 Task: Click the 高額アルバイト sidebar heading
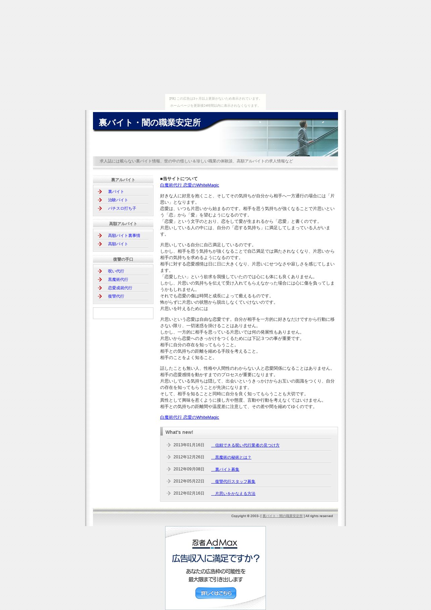[x=123, y=224]
